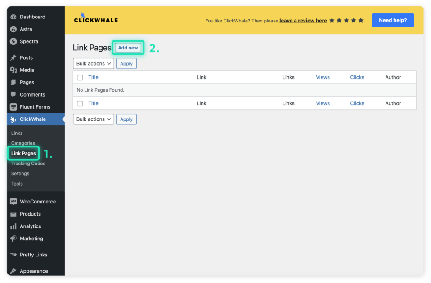Click the fifth rating star in the banner
Screen dimensions: 431x283
point(360,20)
